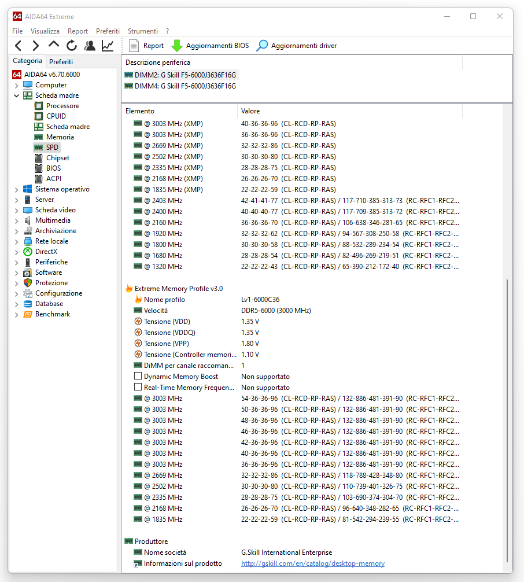Expand the Rete locale node

click(16, 241)
